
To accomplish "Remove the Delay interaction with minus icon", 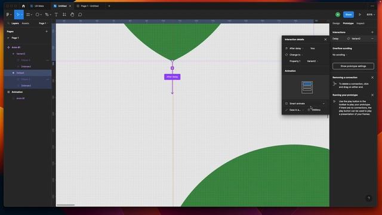I will coord(372,39).
